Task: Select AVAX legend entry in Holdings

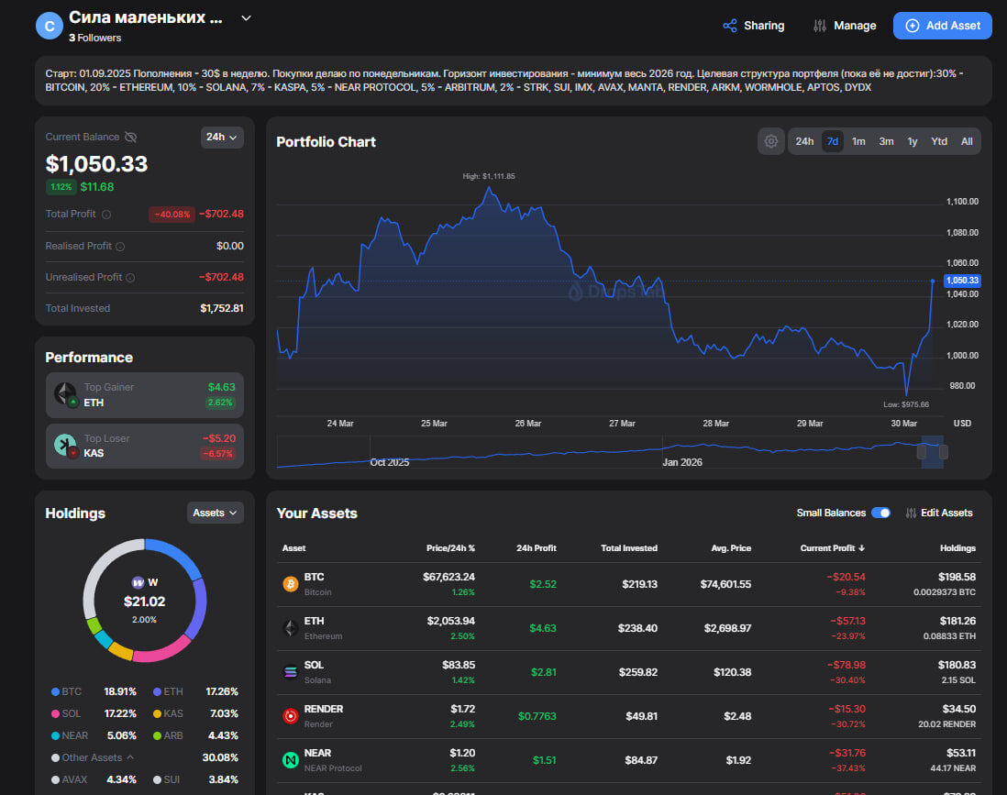Action: click(x=94, y=779)
